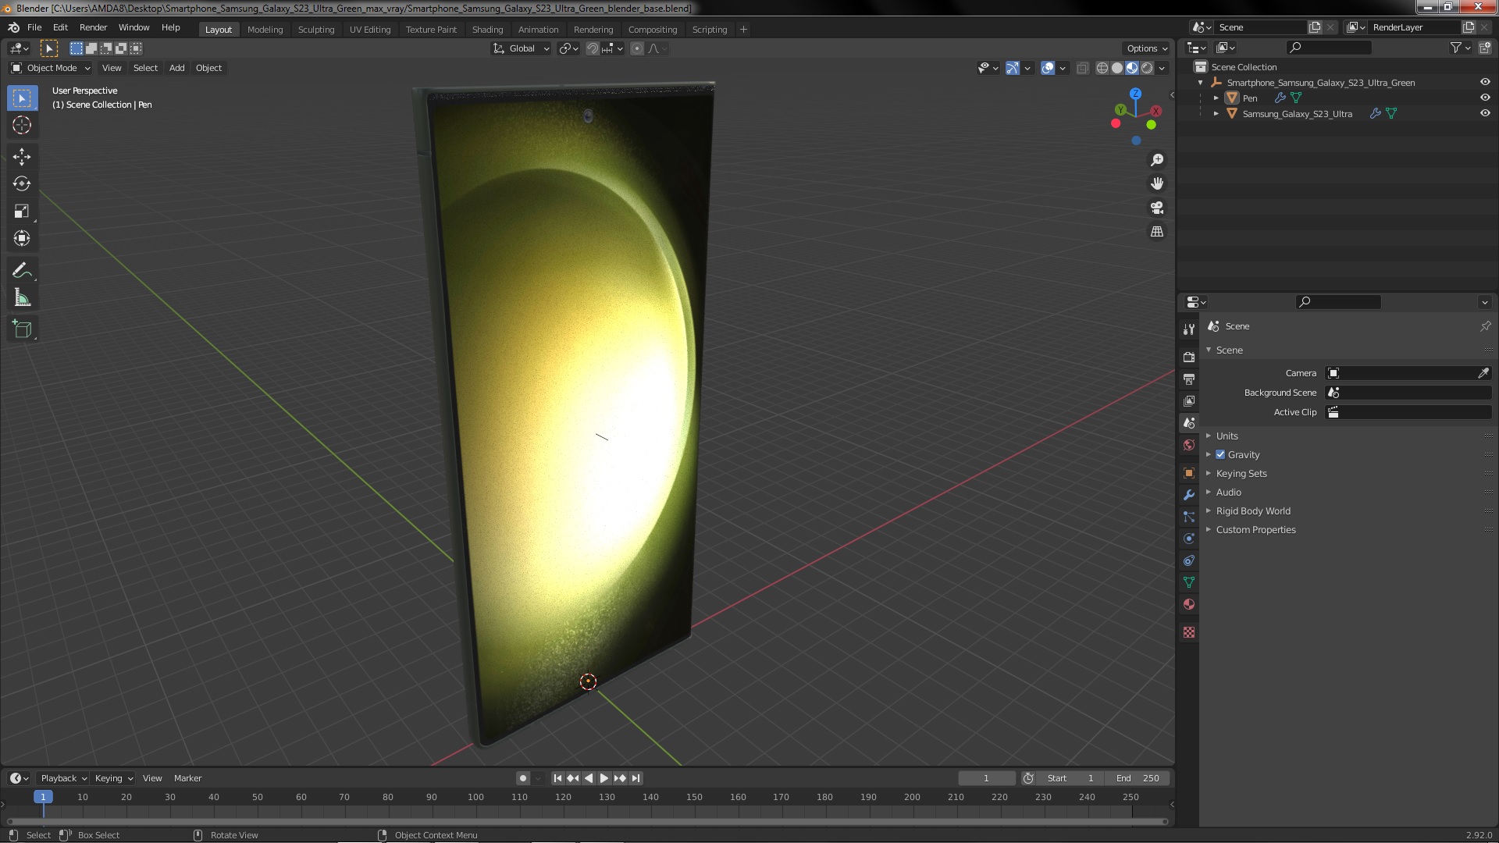1499x843 pixels.
Task: Hide the Smartphone_Samsung_Galaxy_S23_Ultra_Green collection
Action: point(1484,82)
